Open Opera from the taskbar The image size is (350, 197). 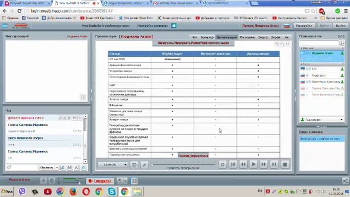86,192
